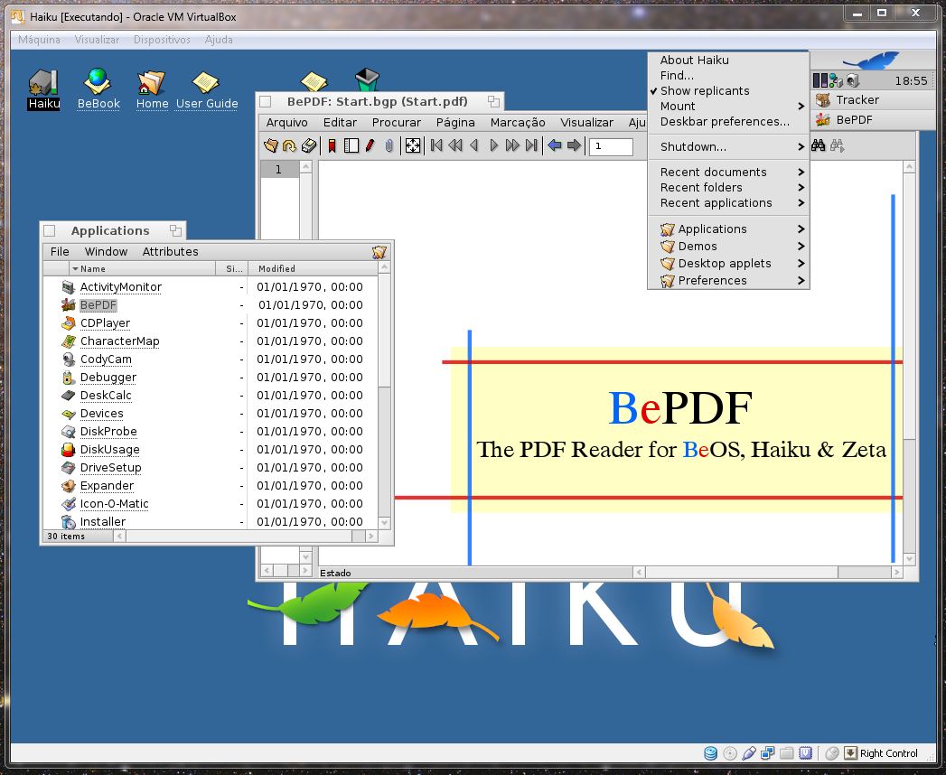
Task: Click the fullscreen four-arrows icon in BePDF
Action: 413,145
